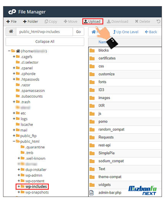
Task: Click the admin-bar.php file icon
Action: coord(91,193)
